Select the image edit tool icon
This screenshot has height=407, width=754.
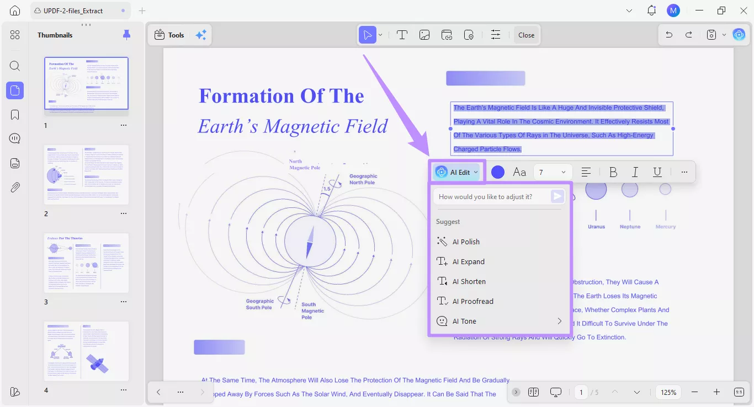click(424, 35)
